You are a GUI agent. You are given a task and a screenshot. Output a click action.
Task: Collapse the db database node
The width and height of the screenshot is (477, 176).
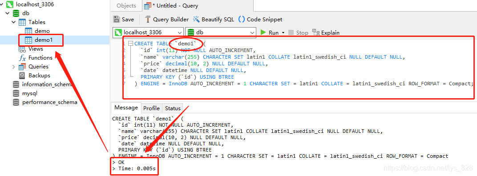tap(8, 13)
